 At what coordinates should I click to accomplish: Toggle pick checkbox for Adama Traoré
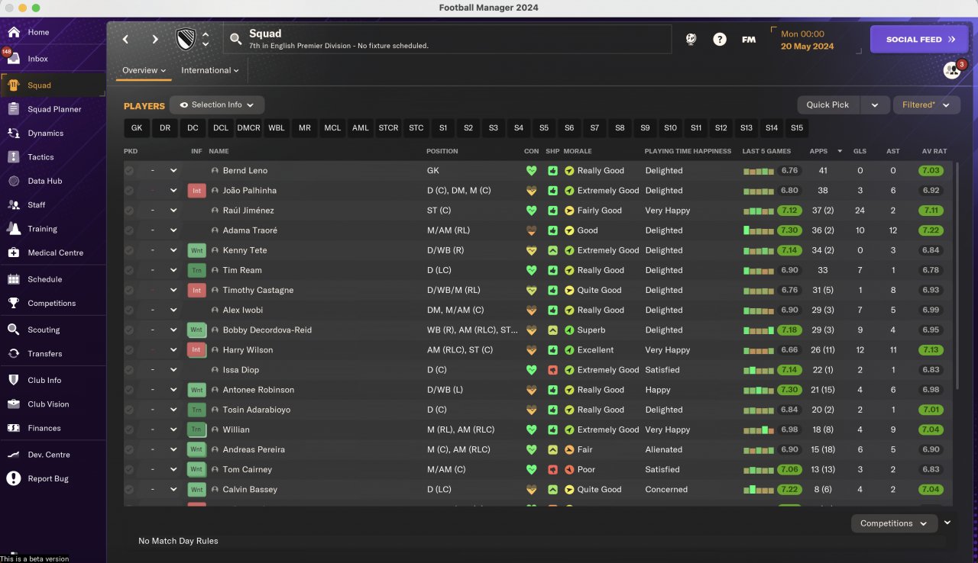coord(129,230)
